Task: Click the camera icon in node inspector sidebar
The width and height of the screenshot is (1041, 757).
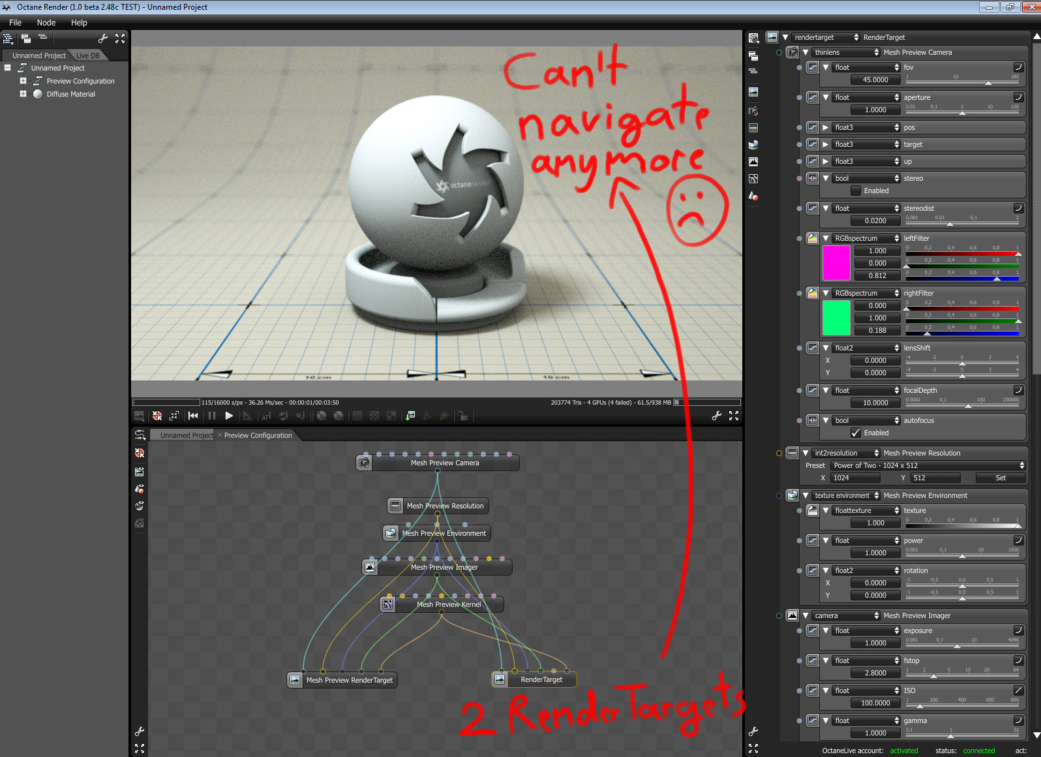Action: [x=753, y=111]
